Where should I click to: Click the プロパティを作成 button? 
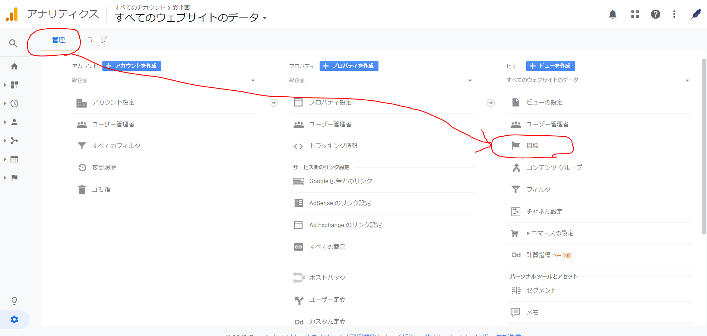(349, 66)
